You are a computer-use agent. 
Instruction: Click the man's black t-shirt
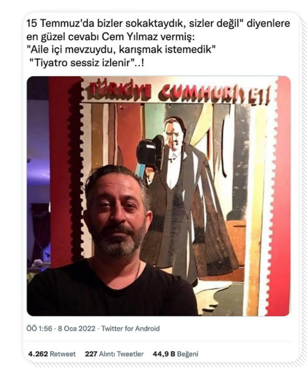tap(111, 292)
